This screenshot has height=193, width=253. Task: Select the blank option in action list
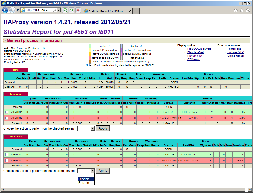[x=86, y=175]
